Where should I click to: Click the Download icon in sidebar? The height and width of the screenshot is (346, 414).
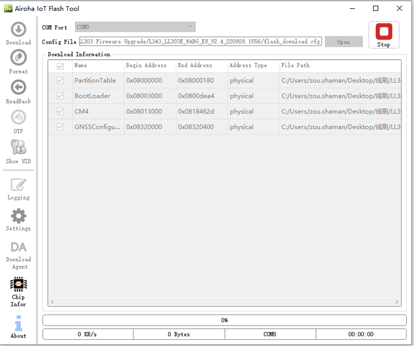point(18,30)
